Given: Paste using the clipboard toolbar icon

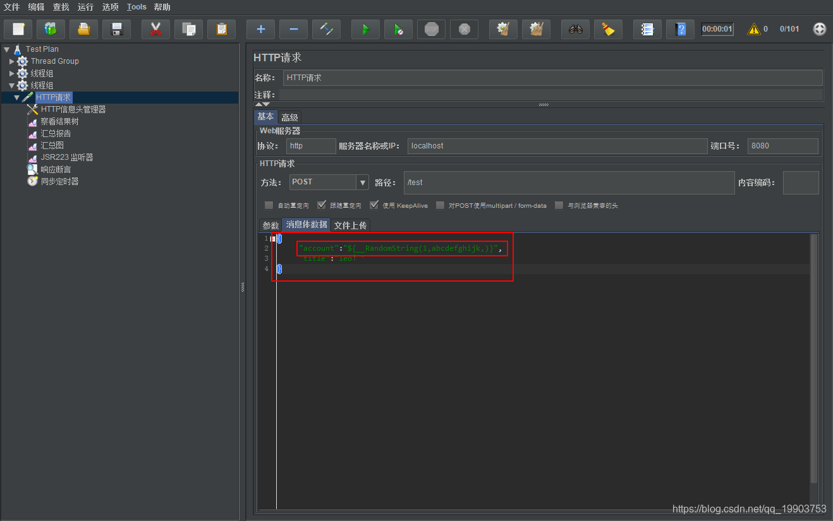Looking at the screenshot, I should click(221, 29).
